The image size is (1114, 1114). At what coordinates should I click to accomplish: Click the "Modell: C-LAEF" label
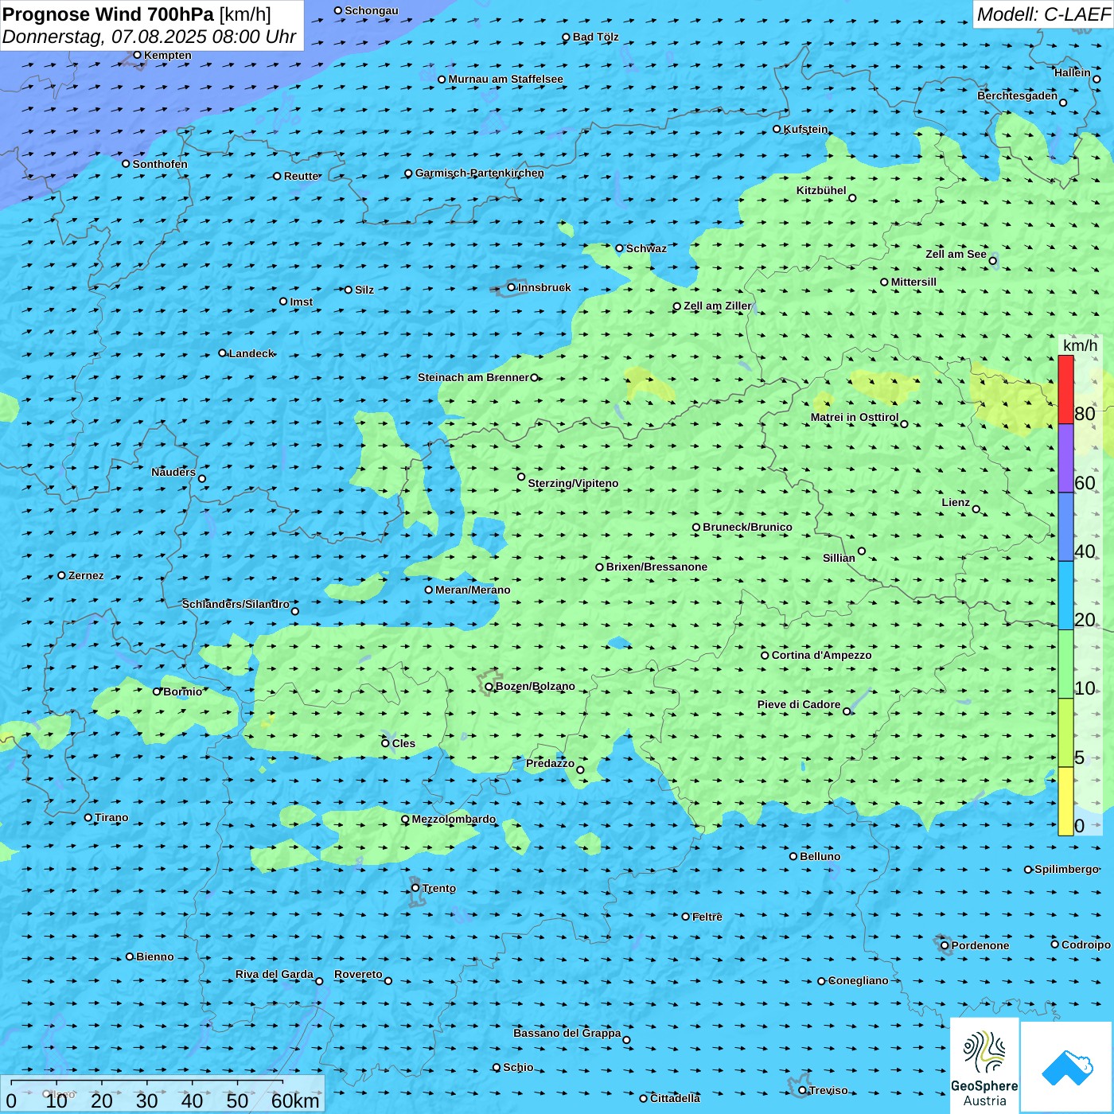1042,14
